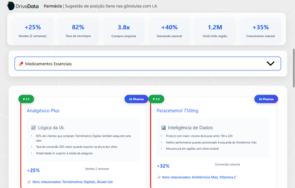This screenshot has height=188, width=295.
Task: Select the +35% Crescimento mensal card
Action: [x=260, y=31]
